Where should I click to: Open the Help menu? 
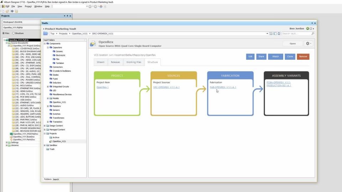coord(47,6)
